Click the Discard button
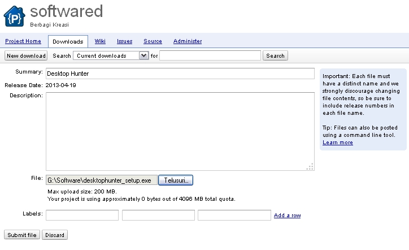Viewport: 409px width, 250px height. tap(55, 235)
